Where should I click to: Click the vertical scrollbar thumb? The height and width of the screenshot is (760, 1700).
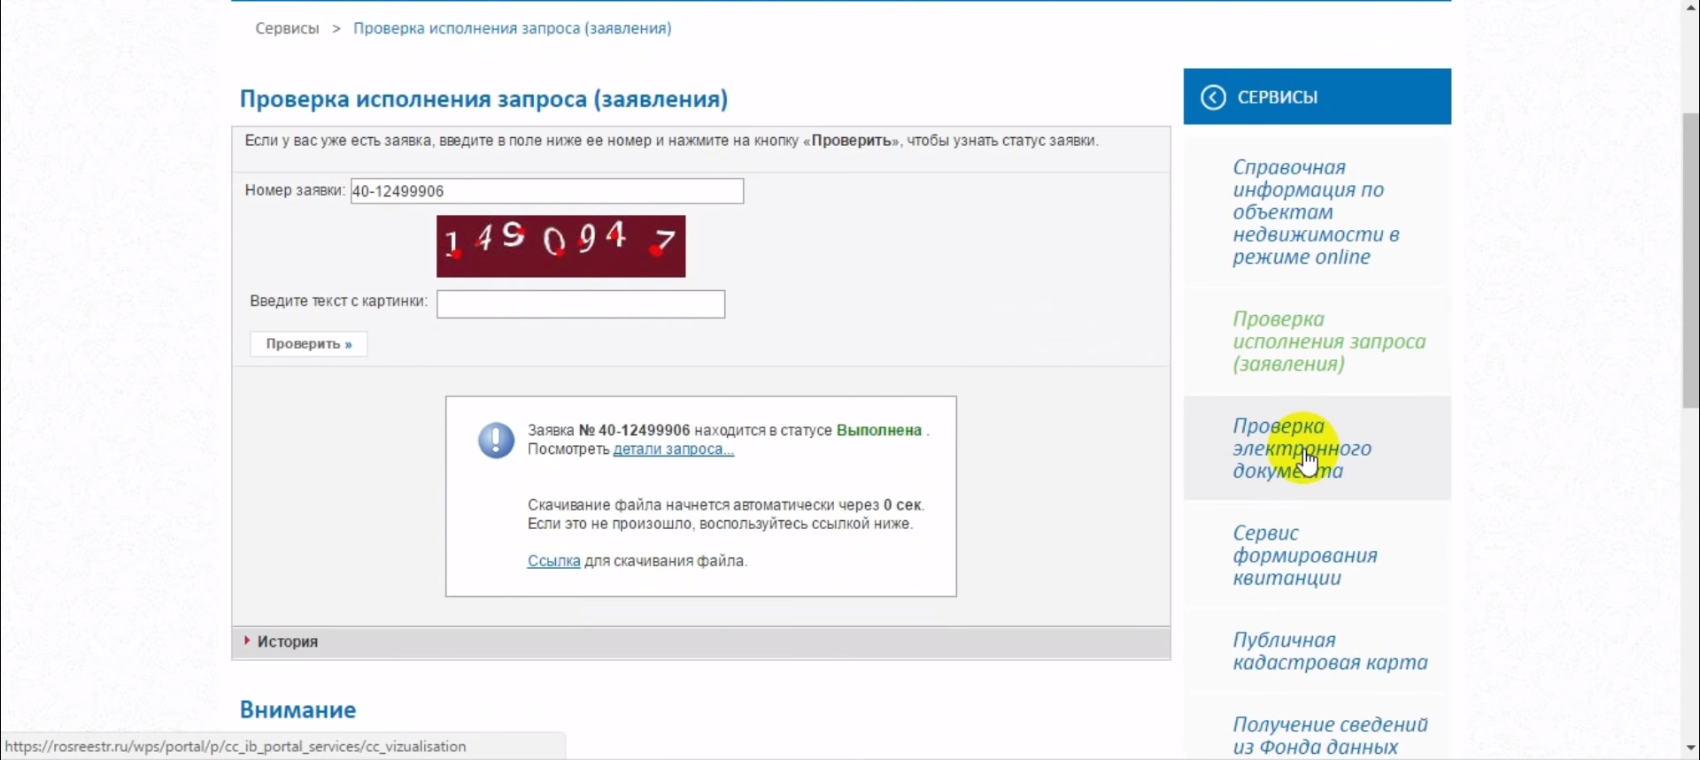pyautogui.click(x=1689, y=261)
